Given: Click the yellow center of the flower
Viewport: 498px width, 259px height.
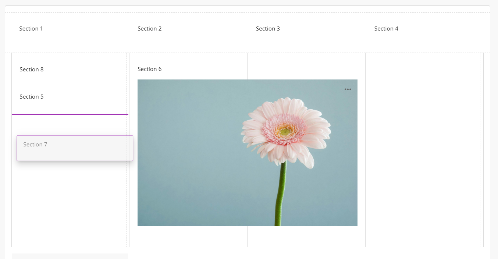Looking at the screenshot, I should coord(285,131).
